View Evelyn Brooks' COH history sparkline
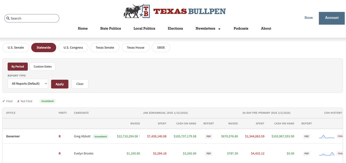This screenshot has width=346, height=163. click(327, 154)
